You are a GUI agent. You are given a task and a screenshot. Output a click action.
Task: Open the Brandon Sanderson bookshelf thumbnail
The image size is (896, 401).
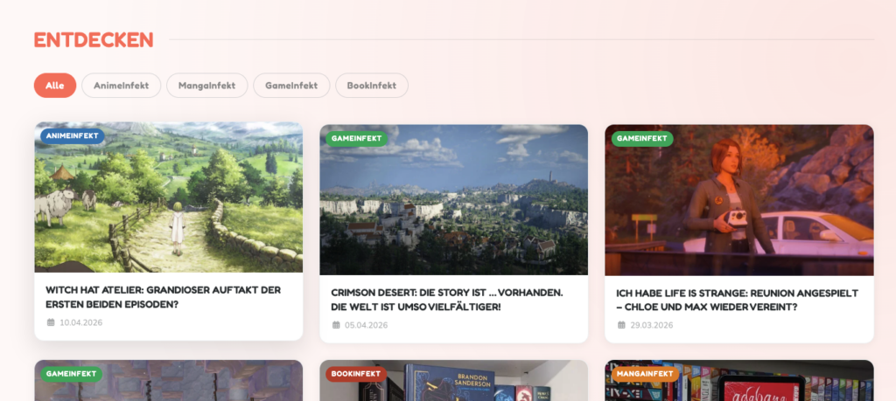click(x=454, y=380)
